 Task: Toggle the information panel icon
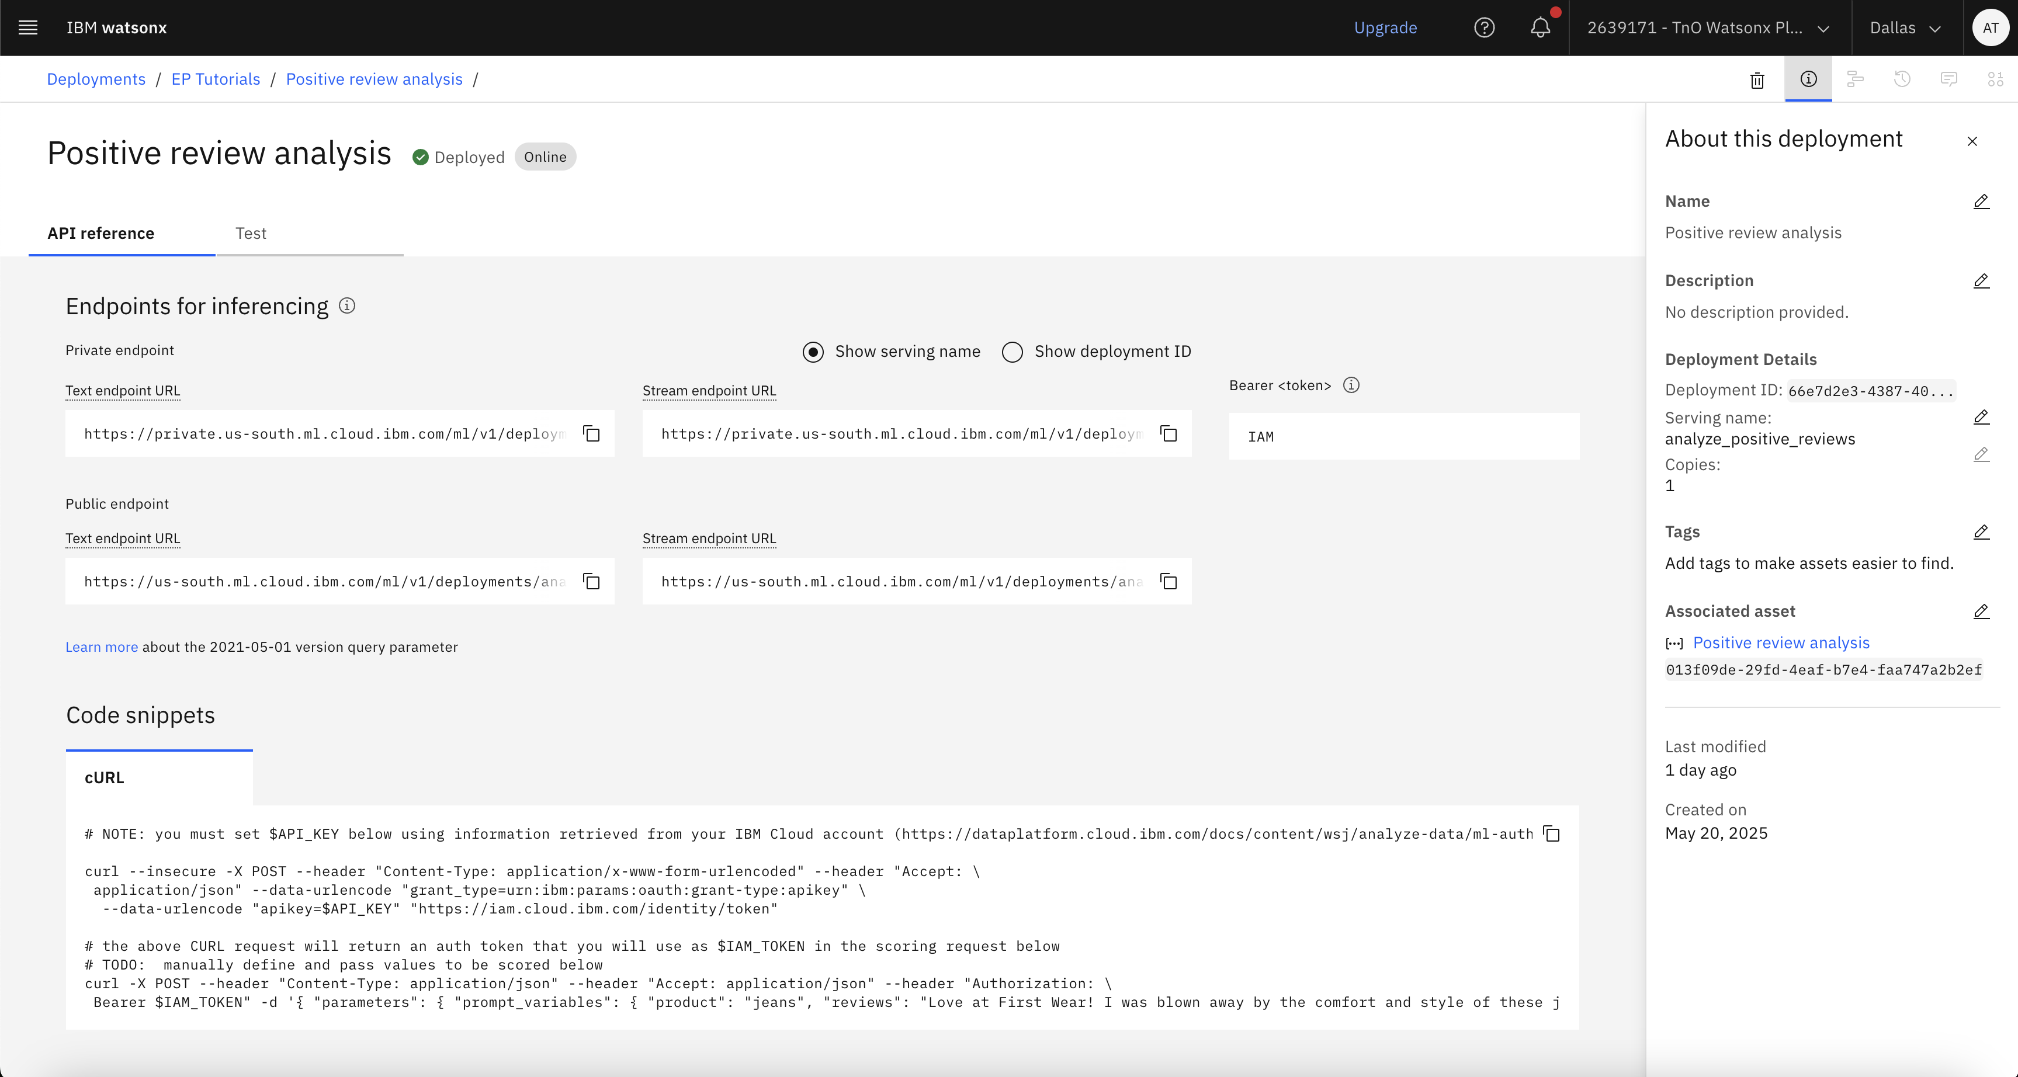pos(1808,79)
